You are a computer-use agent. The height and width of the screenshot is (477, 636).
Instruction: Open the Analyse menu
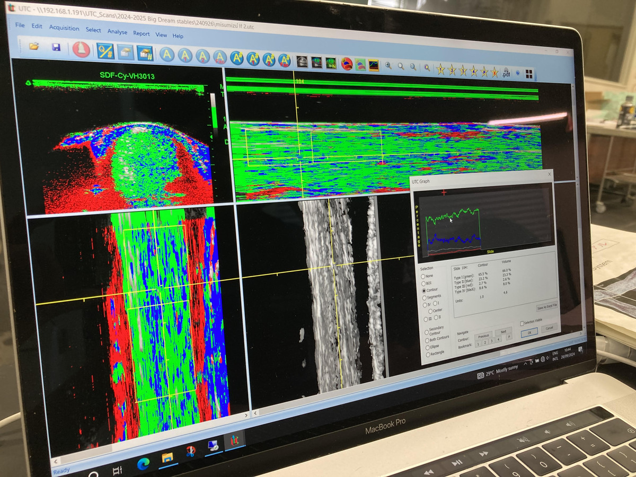coord(117,32)
